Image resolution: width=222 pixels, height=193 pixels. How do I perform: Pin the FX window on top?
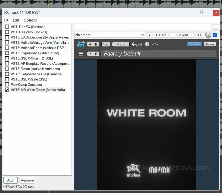pos(201,12)
